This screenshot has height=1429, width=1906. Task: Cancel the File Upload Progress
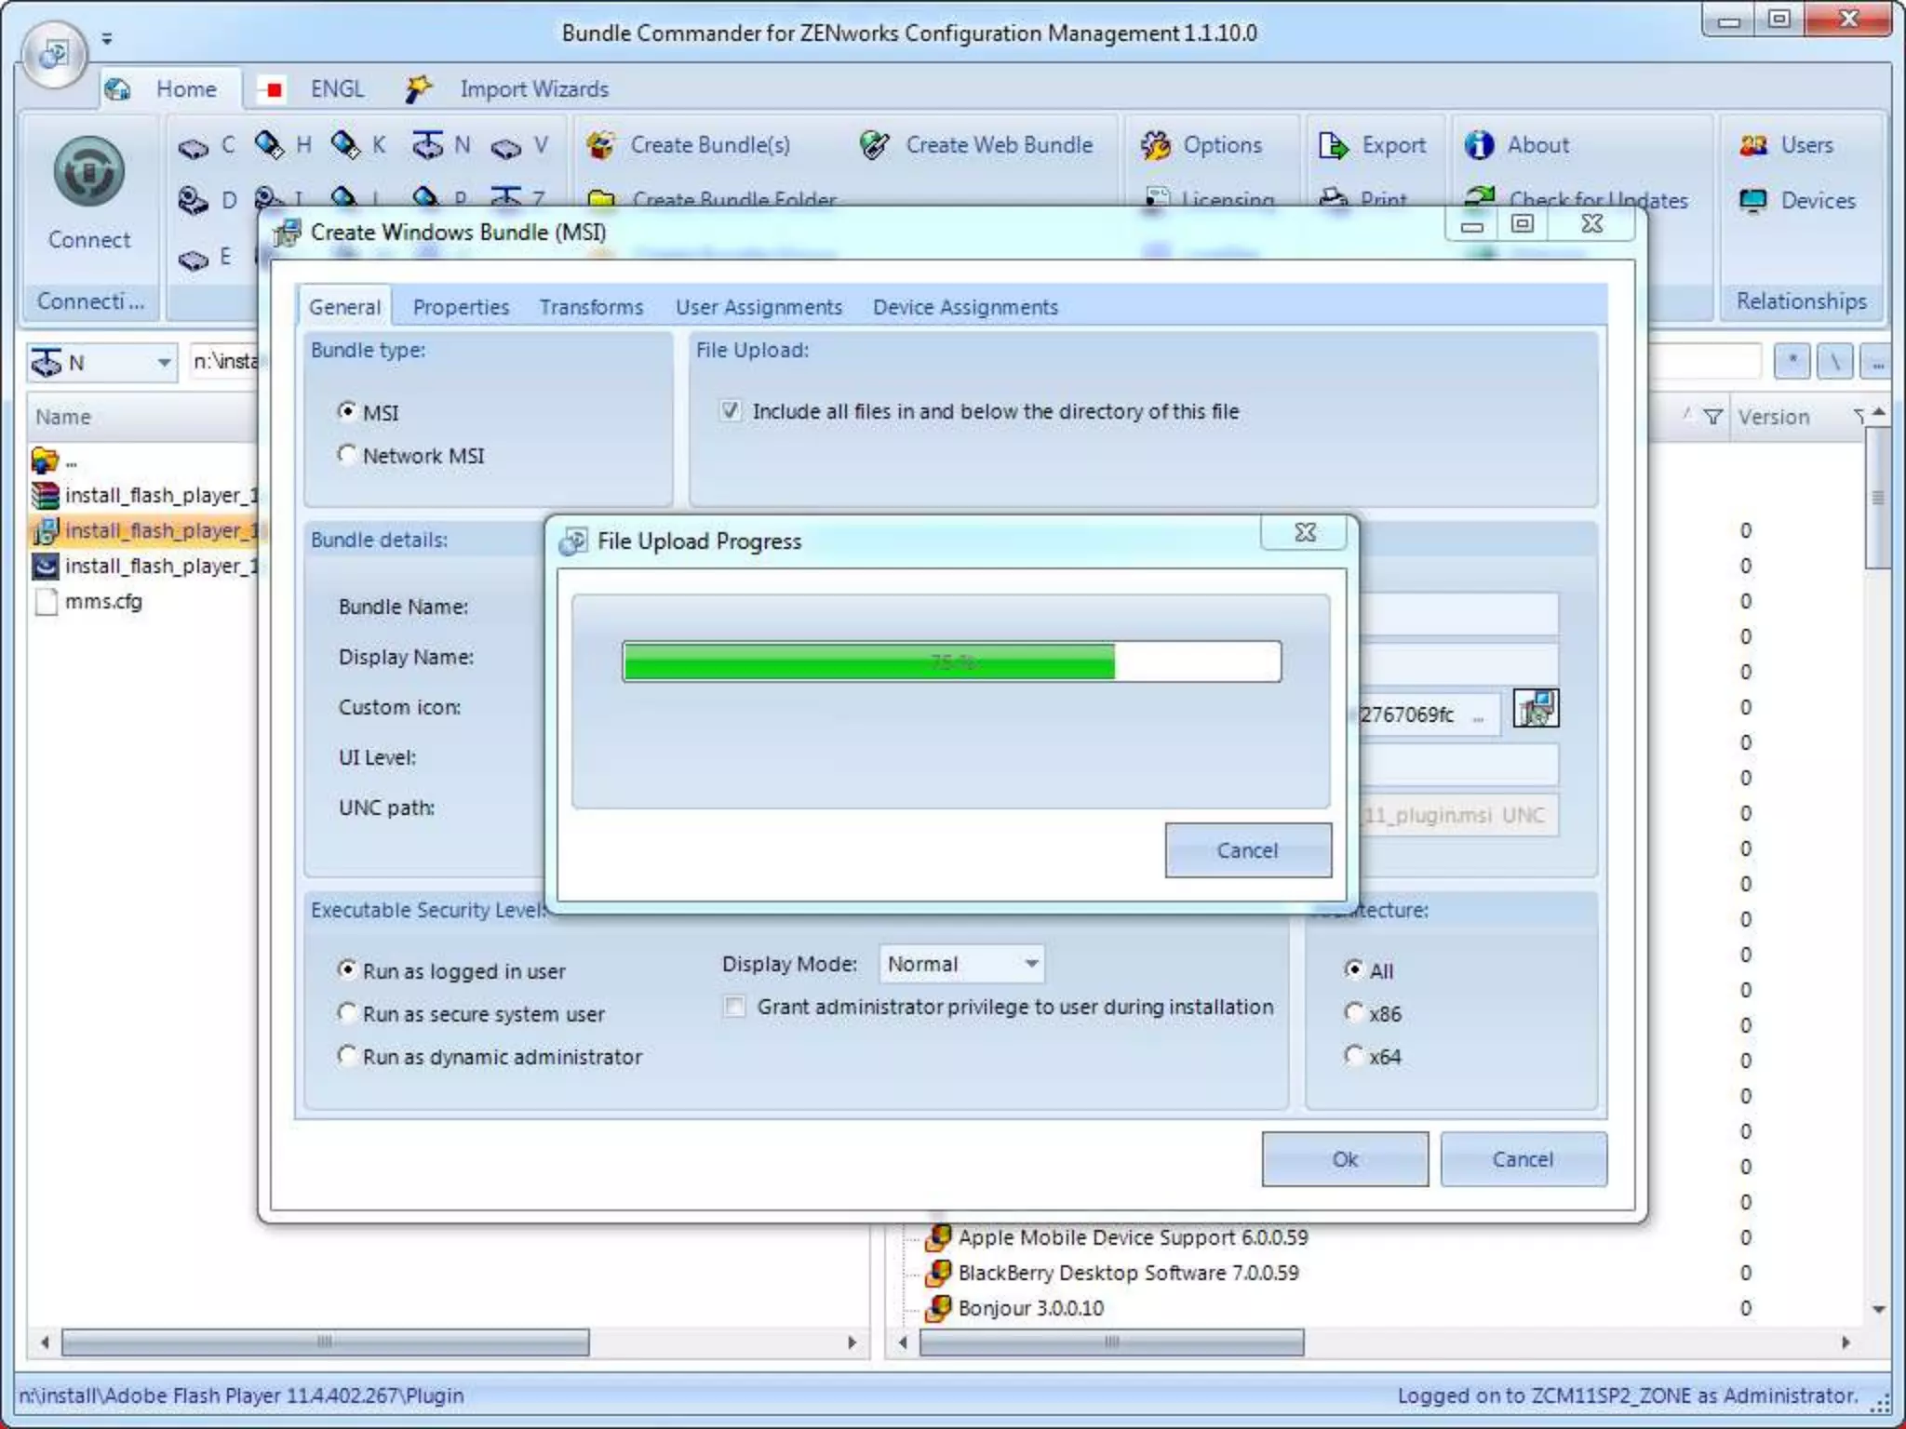tap(1248, 849)
